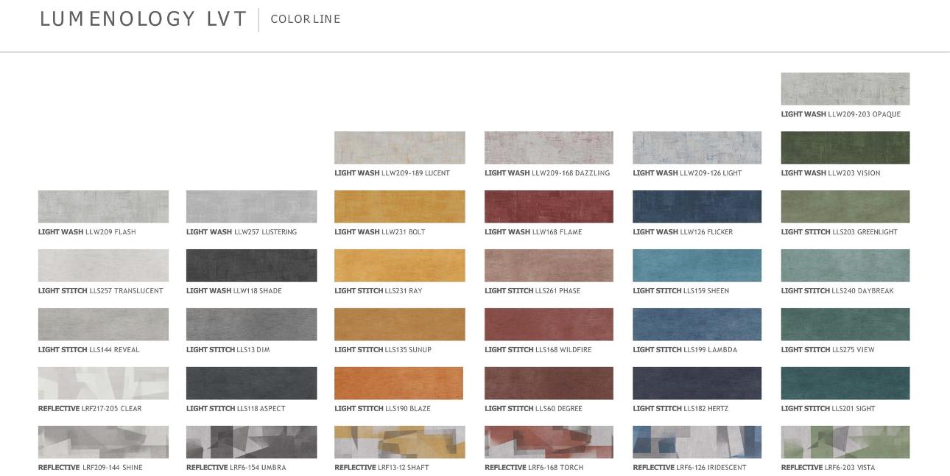
Task: Click the "LIGHT STITCH LLS182 HERTZ" label
Action: 680,409
